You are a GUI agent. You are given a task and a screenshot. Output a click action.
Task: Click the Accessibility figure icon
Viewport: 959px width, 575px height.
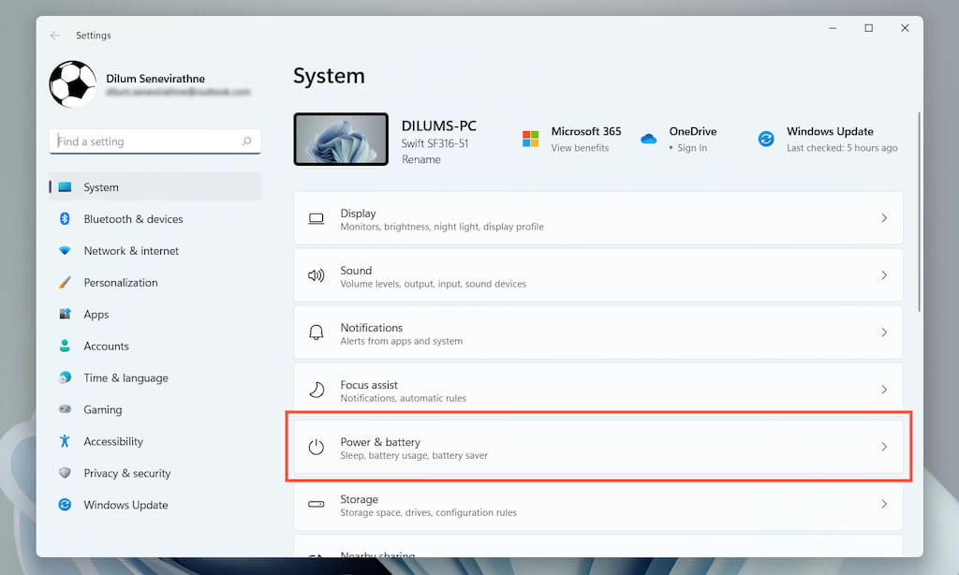tap(65, 441)
